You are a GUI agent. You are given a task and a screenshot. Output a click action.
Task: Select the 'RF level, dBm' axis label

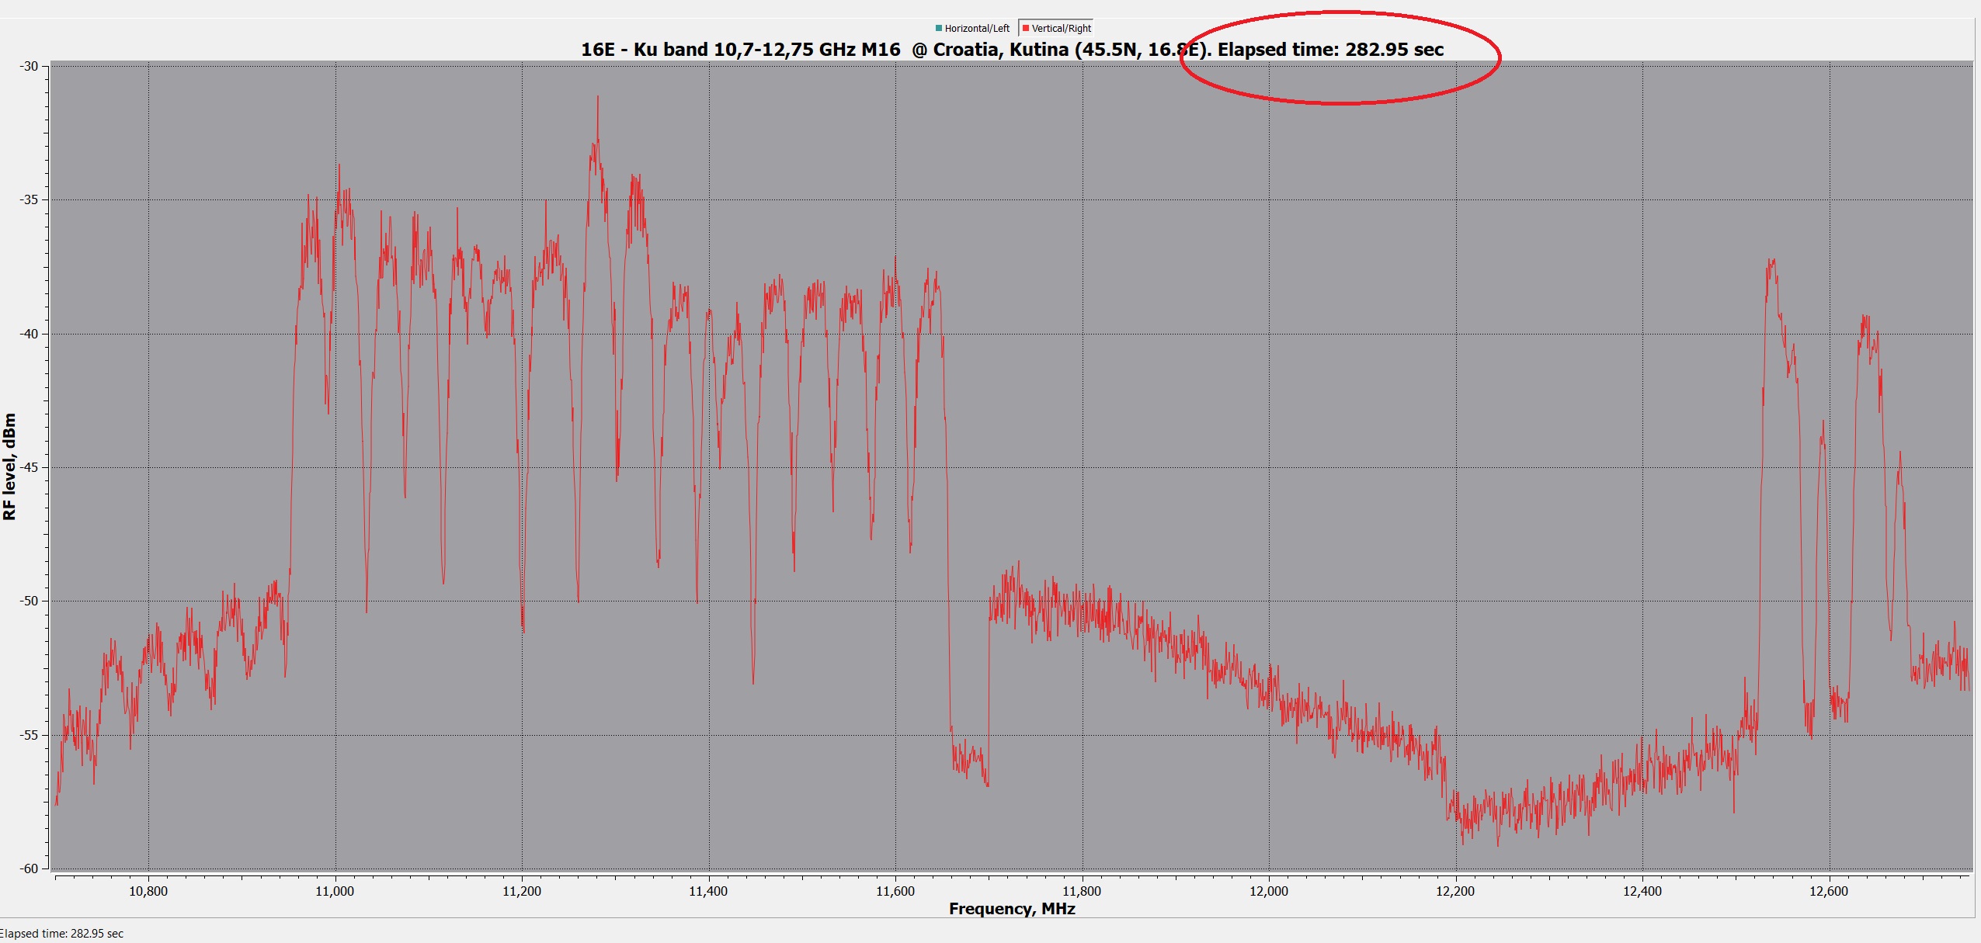(9, 466)
